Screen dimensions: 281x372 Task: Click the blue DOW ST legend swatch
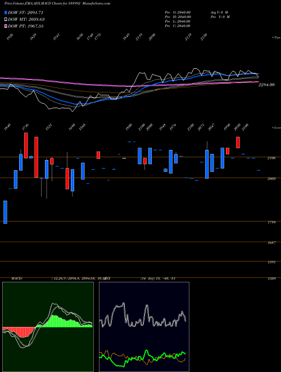6,12
